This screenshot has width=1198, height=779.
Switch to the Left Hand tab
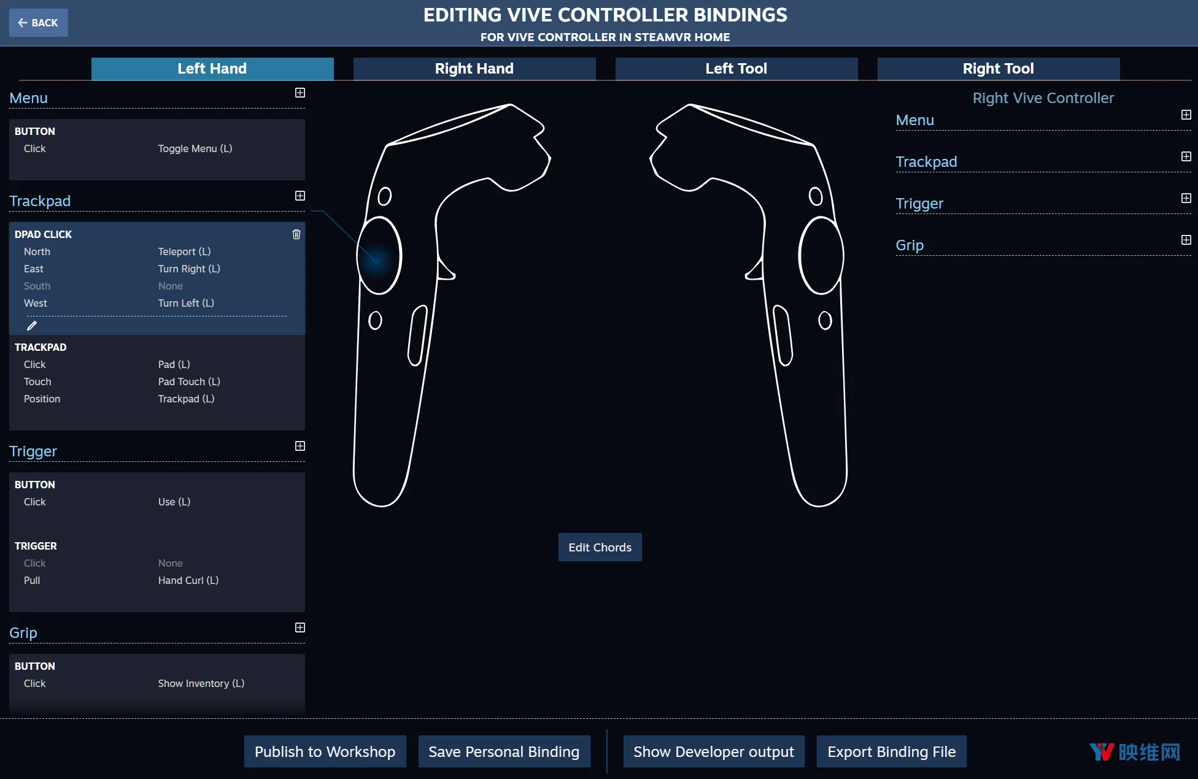(212, 69)
